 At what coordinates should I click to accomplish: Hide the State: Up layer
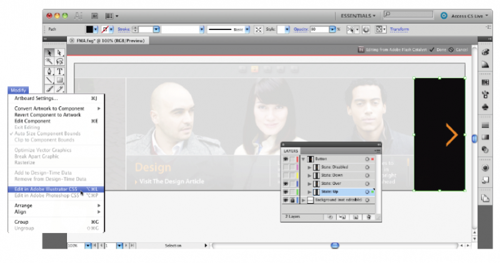pos(286,192)
